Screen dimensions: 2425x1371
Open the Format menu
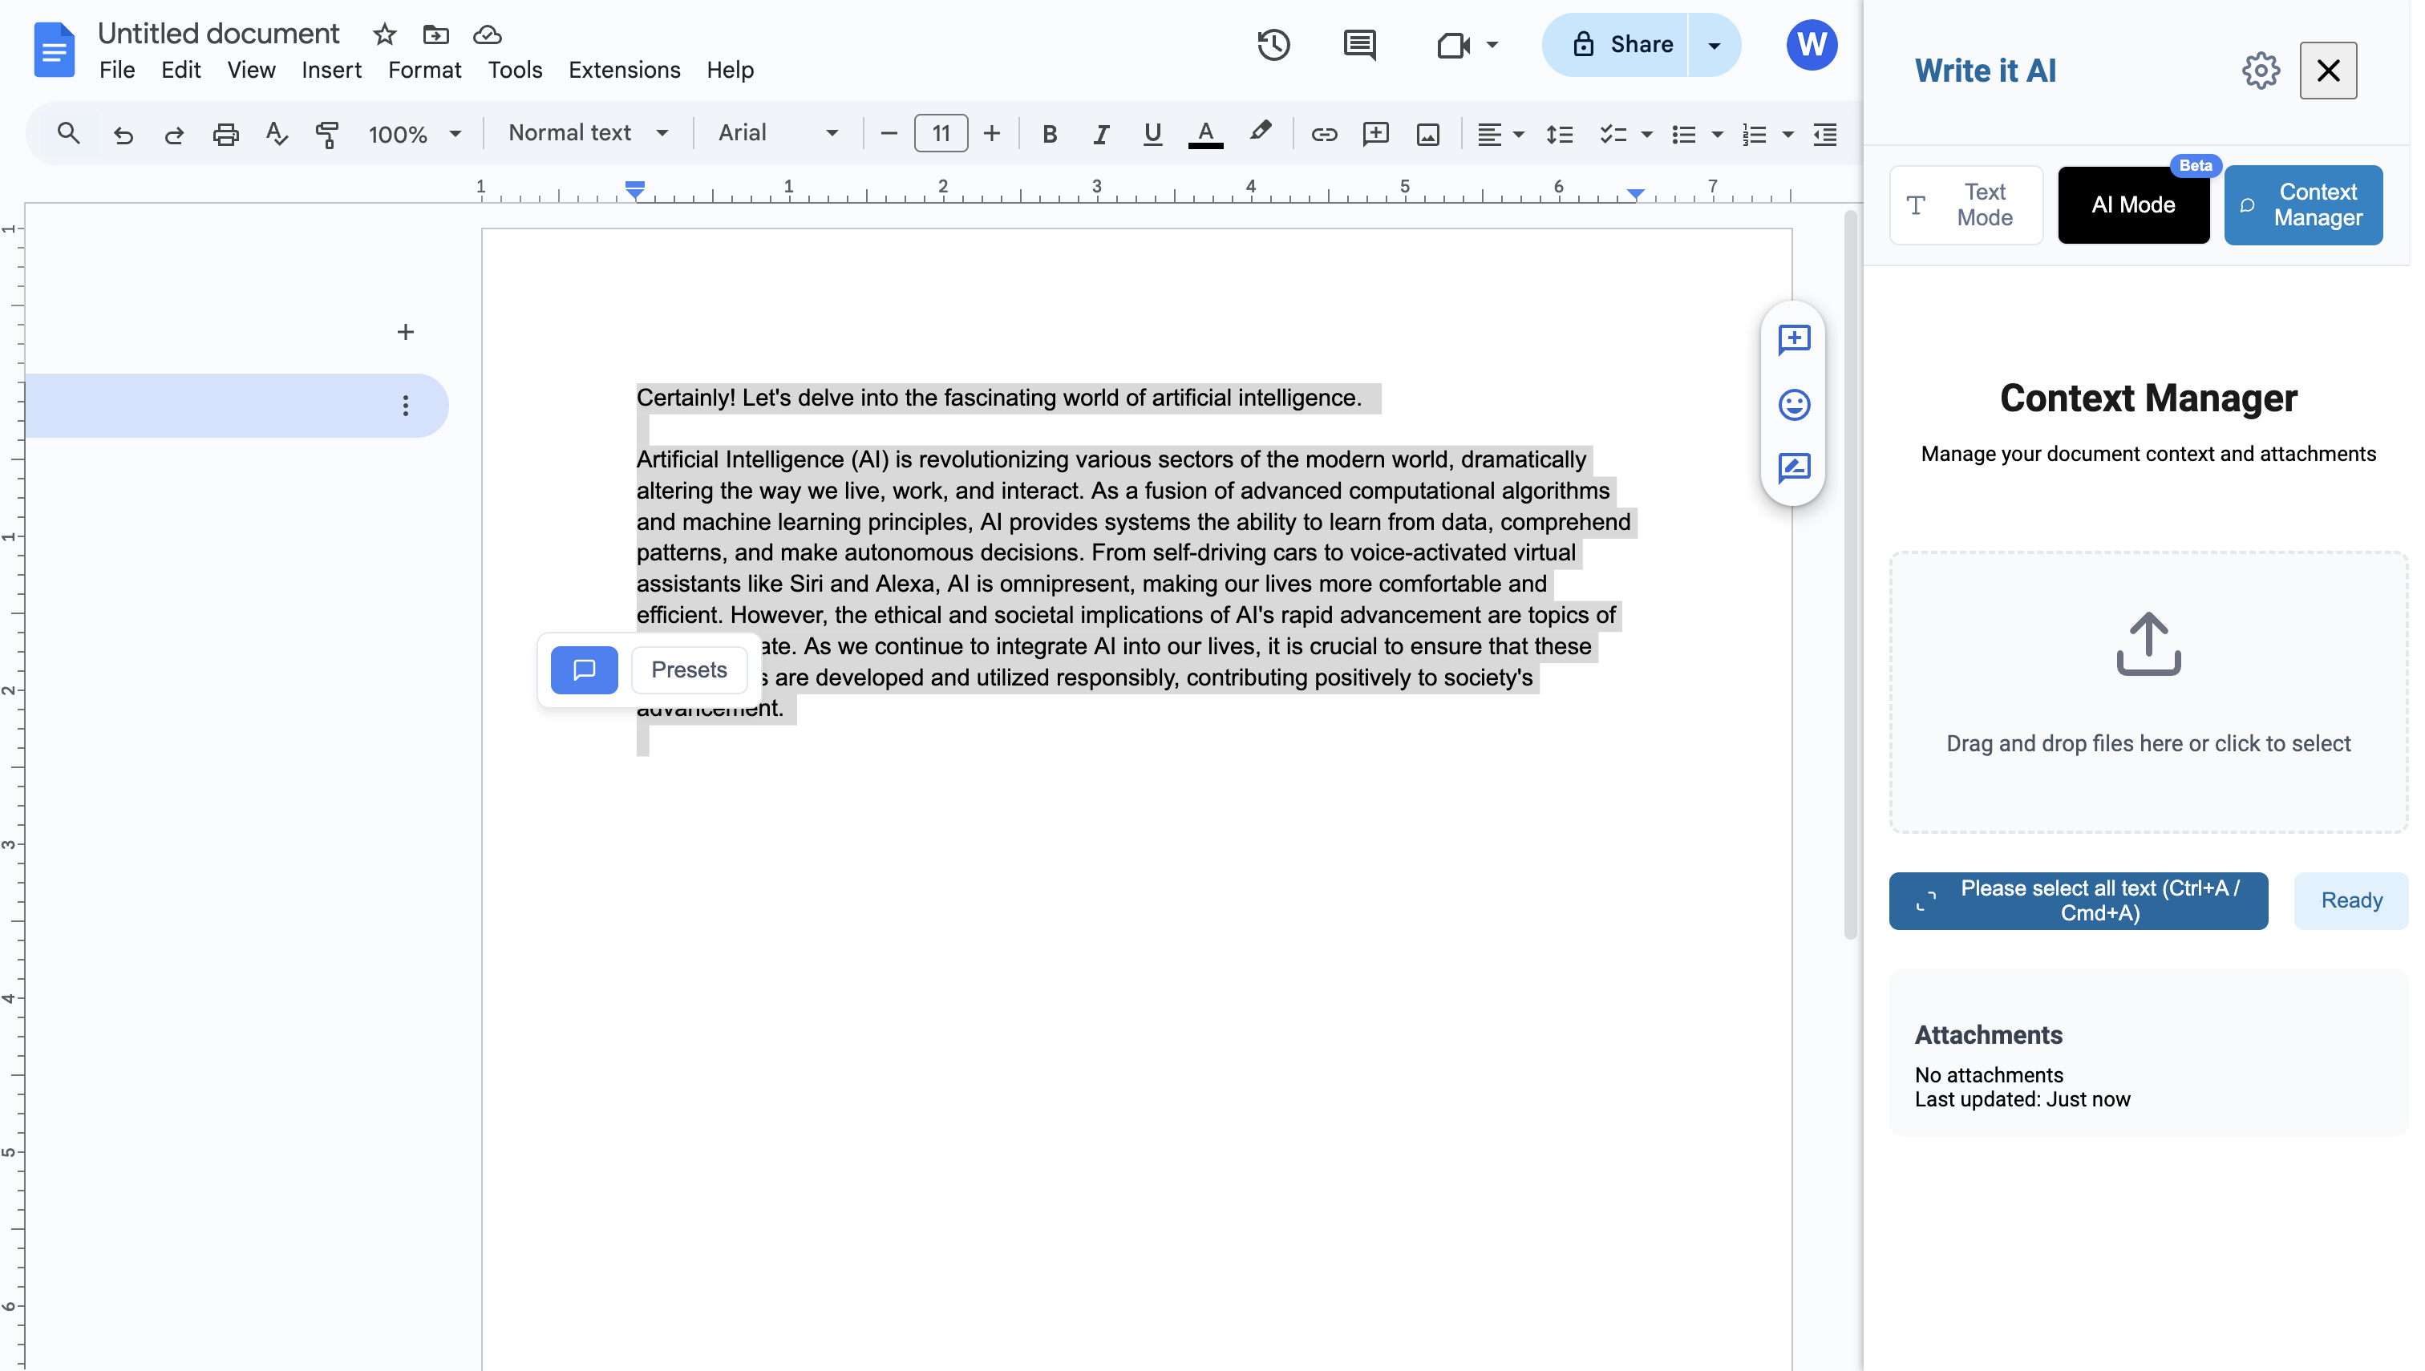pos(425,70)
